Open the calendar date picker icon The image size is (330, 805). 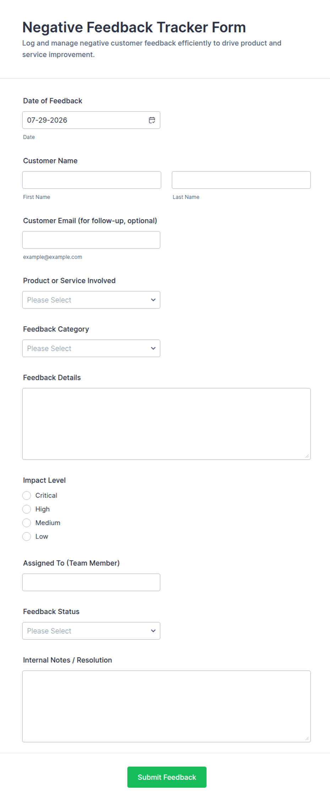click(152, 120)
